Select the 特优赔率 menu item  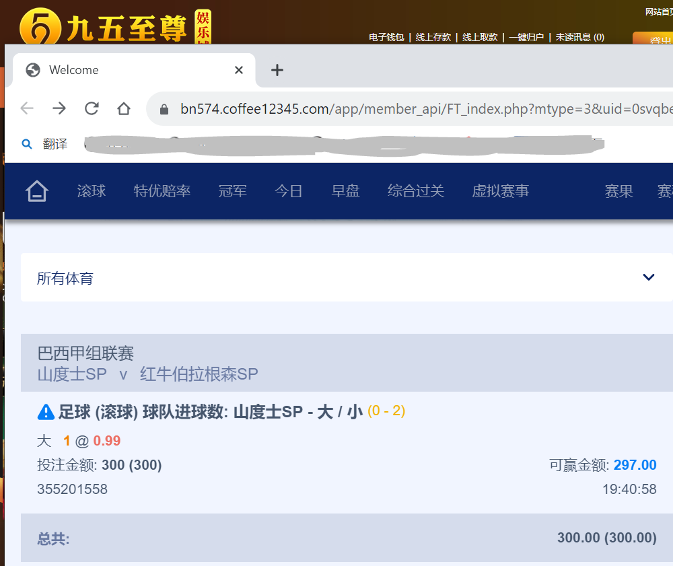(x=162, y=191)
